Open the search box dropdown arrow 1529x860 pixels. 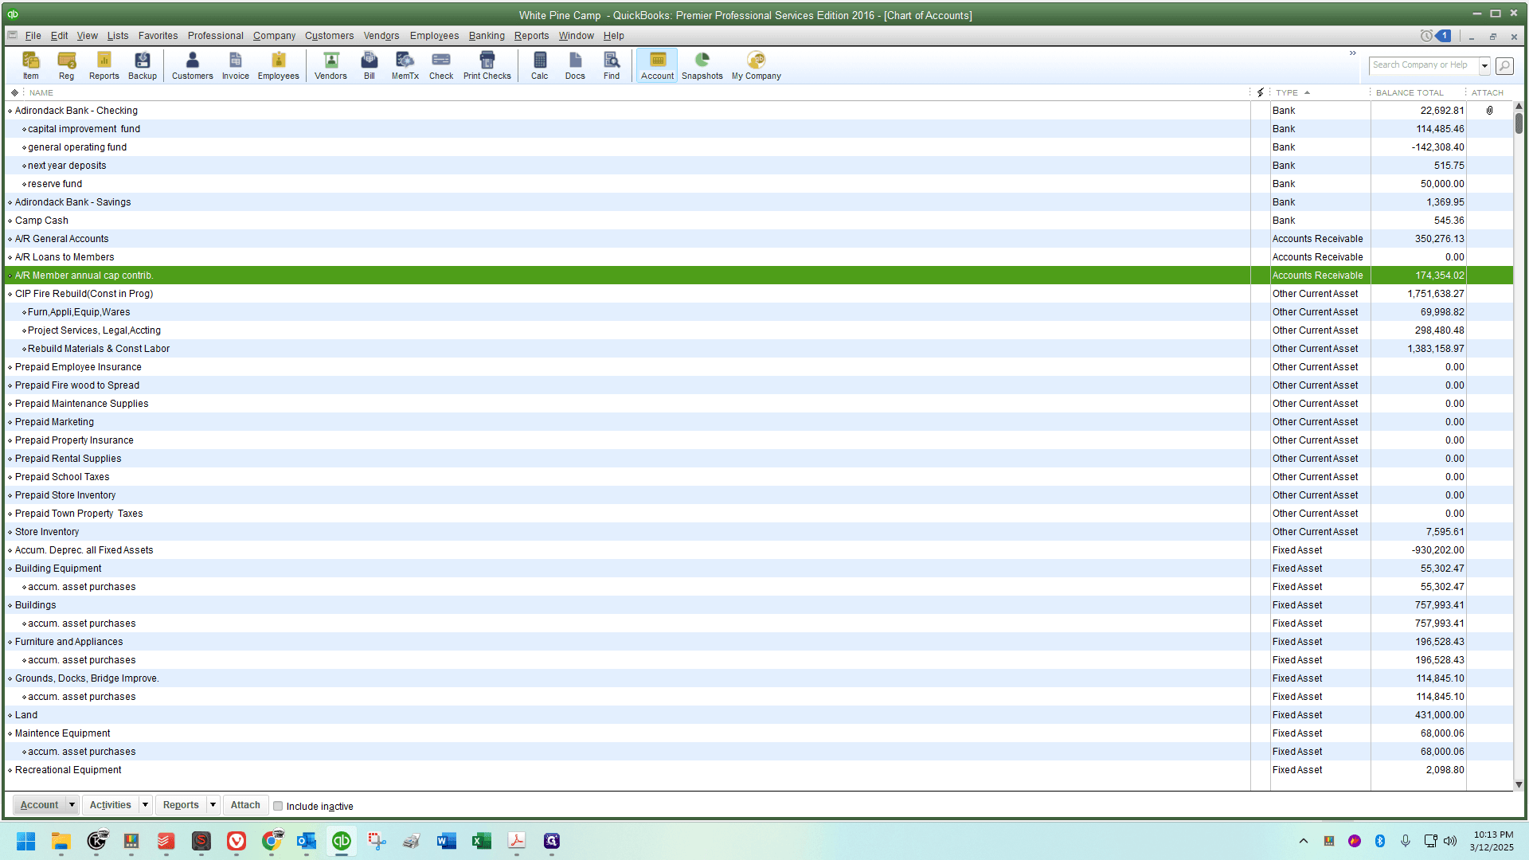coord(1484,65)
